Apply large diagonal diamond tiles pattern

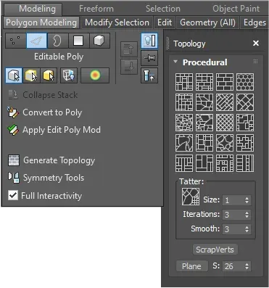pos(245,102)
